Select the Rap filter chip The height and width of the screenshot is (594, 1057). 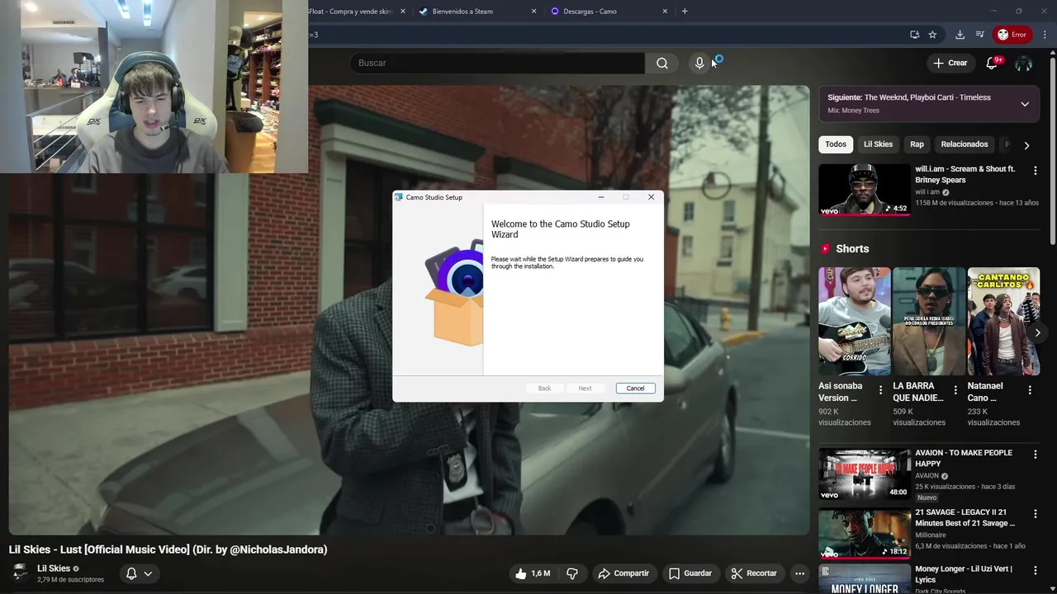click(x=917, y=144)
